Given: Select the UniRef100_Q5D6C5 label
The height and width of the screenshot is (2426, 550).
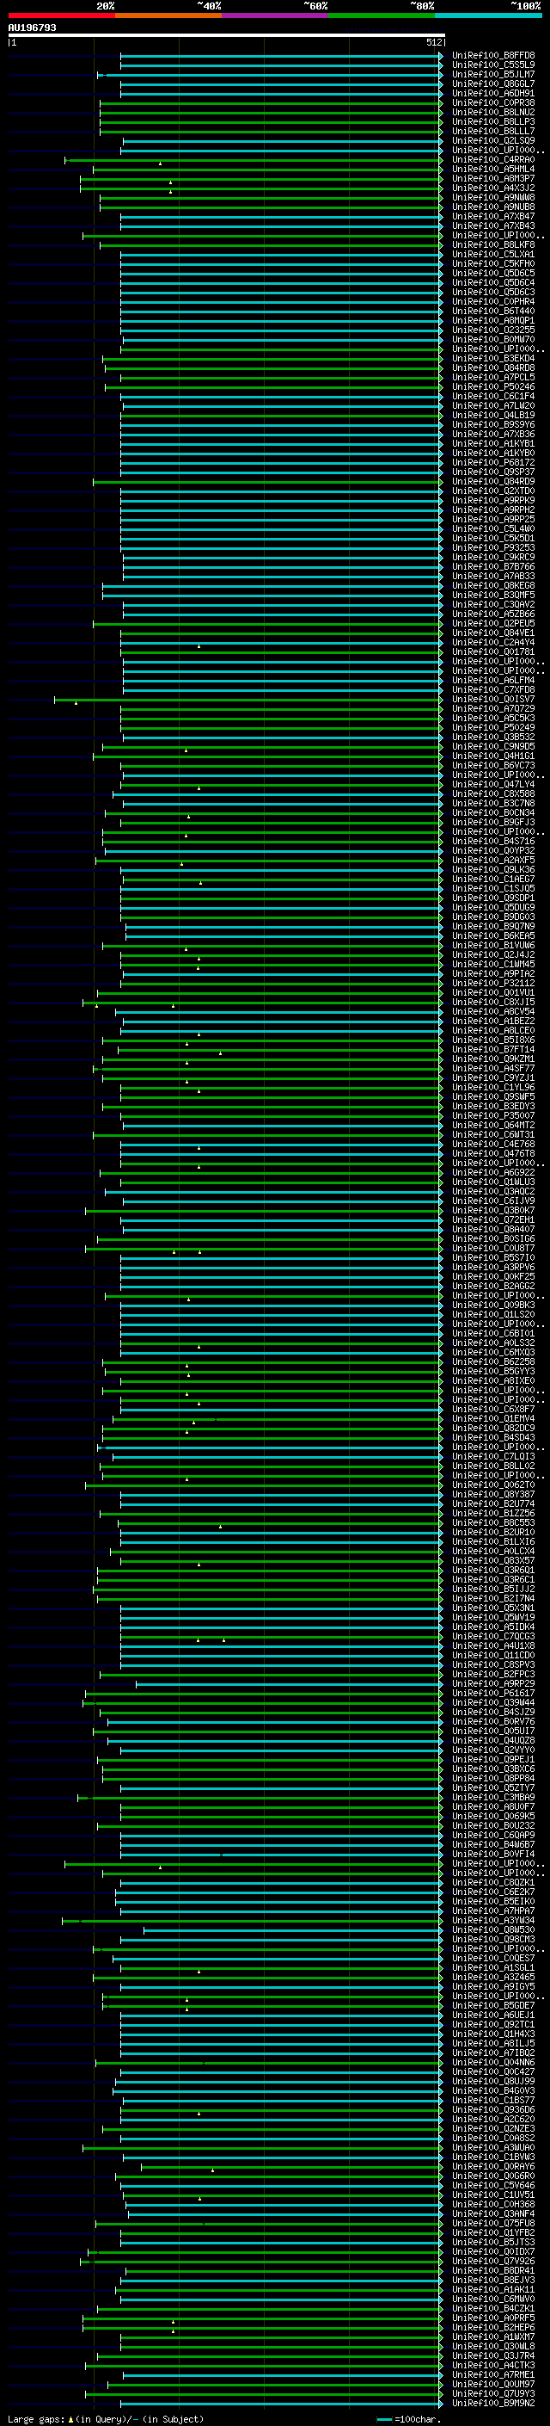Looking at the screenshot, I should click(492, 273).
